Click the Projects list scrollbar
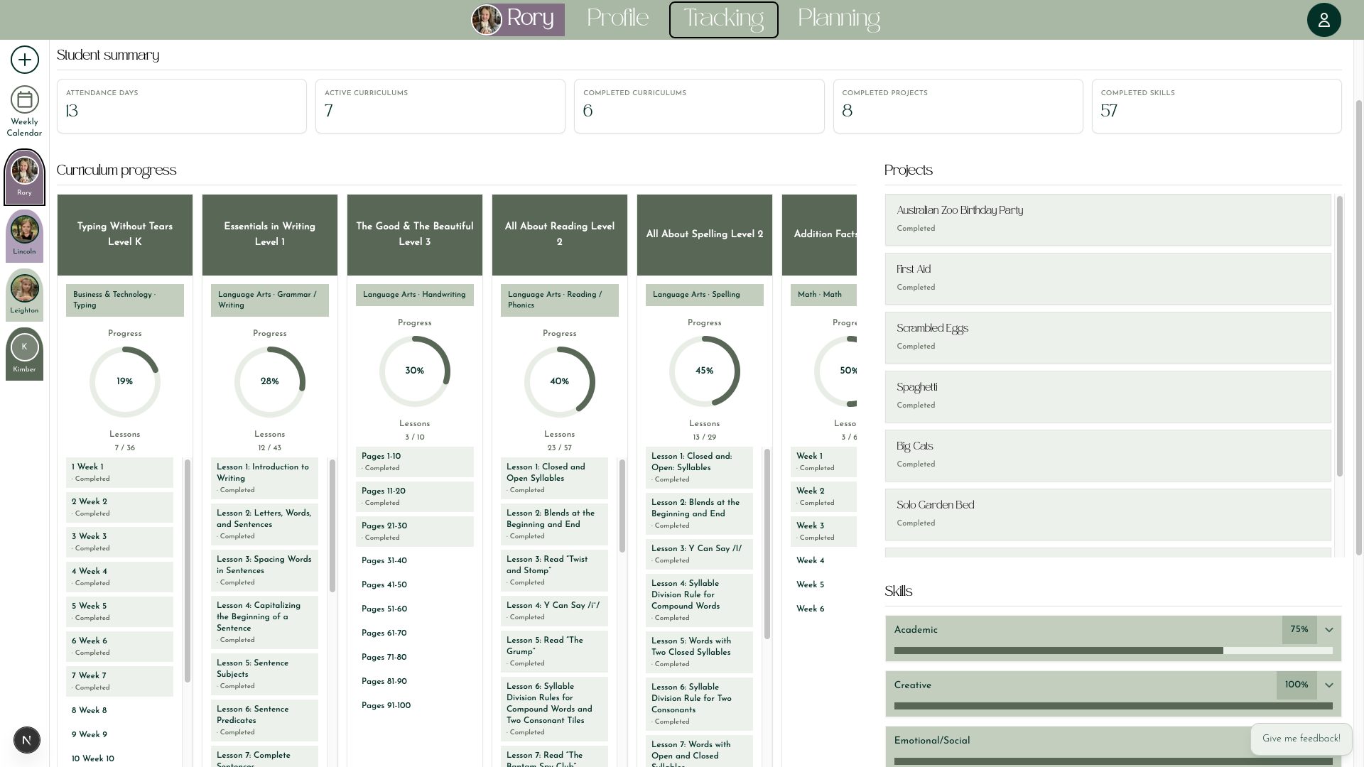The image size is (1364, 767). [x=1340, y=337]
